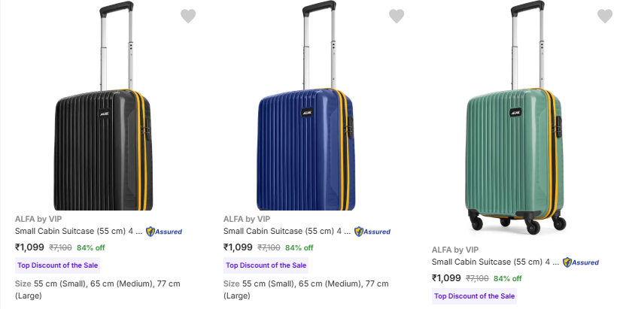Screen dimensions: 623x309
Task: Open blue Small Cabin Suitcase title link
Action: coord(286,232)
